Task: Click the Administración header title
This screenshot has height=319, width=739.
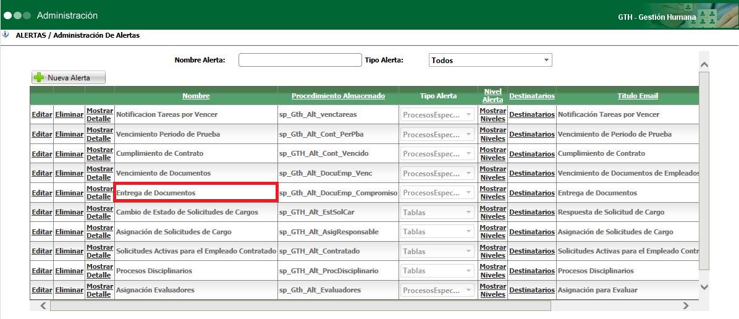Action: (67, 15)
